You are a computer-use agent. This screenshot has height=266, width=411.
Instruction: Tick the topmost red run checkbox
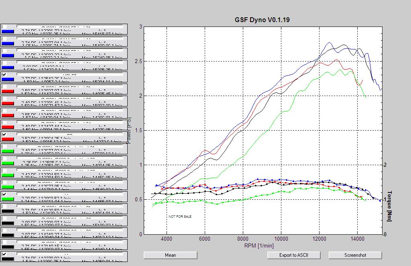coord(4,87)
